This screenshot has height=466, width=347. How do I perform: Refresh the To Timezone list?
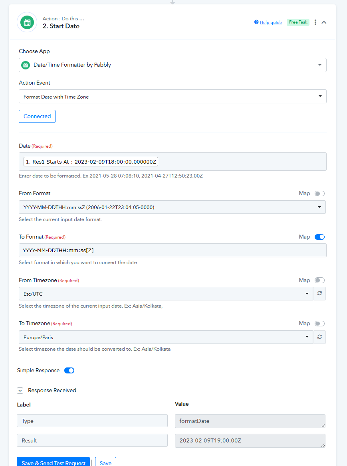(319, 337)
